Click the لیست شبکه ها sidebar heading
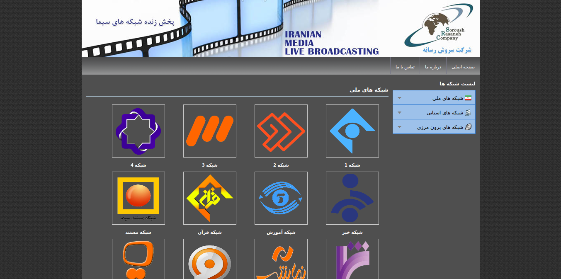 (457, 84)
